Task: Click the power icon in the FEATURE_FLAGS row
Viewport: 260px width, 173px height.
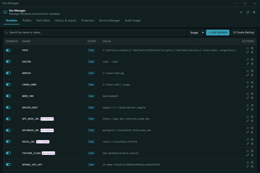Action: [247, 151]
